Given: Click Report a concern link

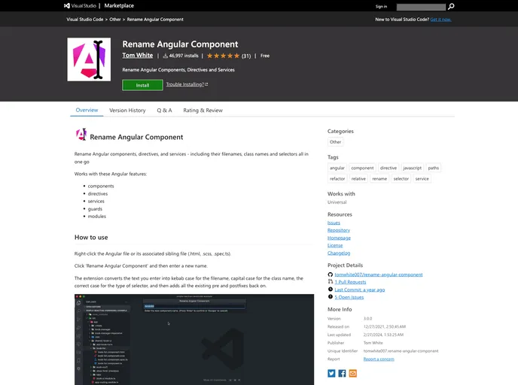Looking at the screenshot, I should (x=379, y=359).
